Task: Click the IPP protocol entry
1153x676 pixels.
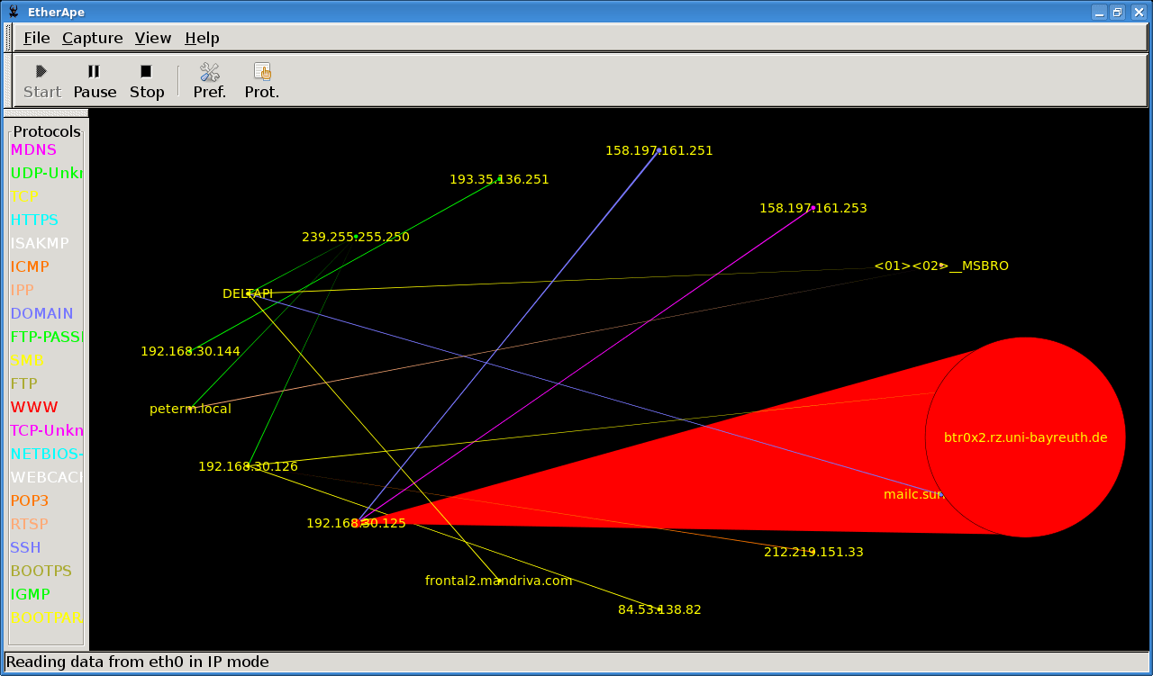Action: (x=23, y=290)
